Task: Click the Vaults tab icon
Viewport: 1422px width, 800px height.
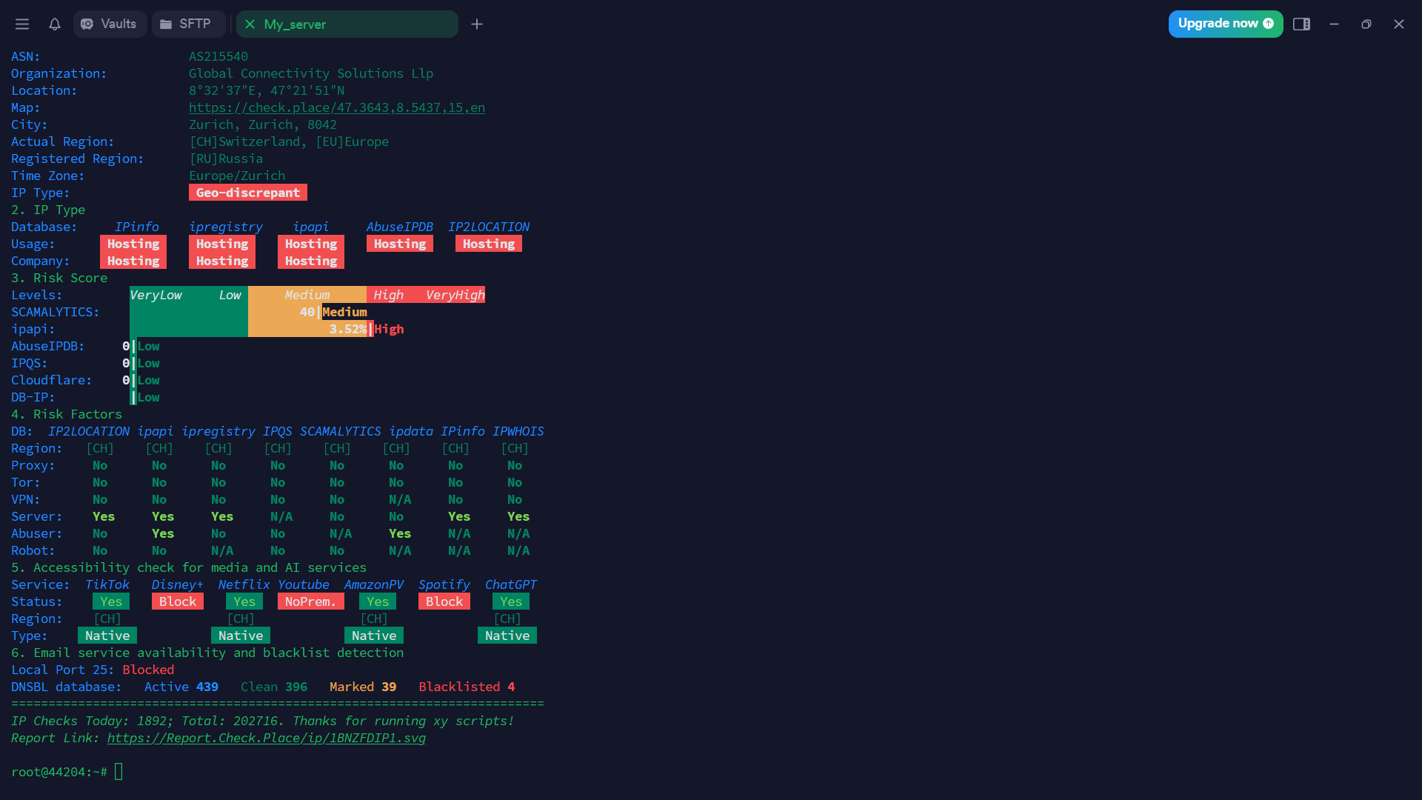Action: pyautogui.click(x=87, y=24)
